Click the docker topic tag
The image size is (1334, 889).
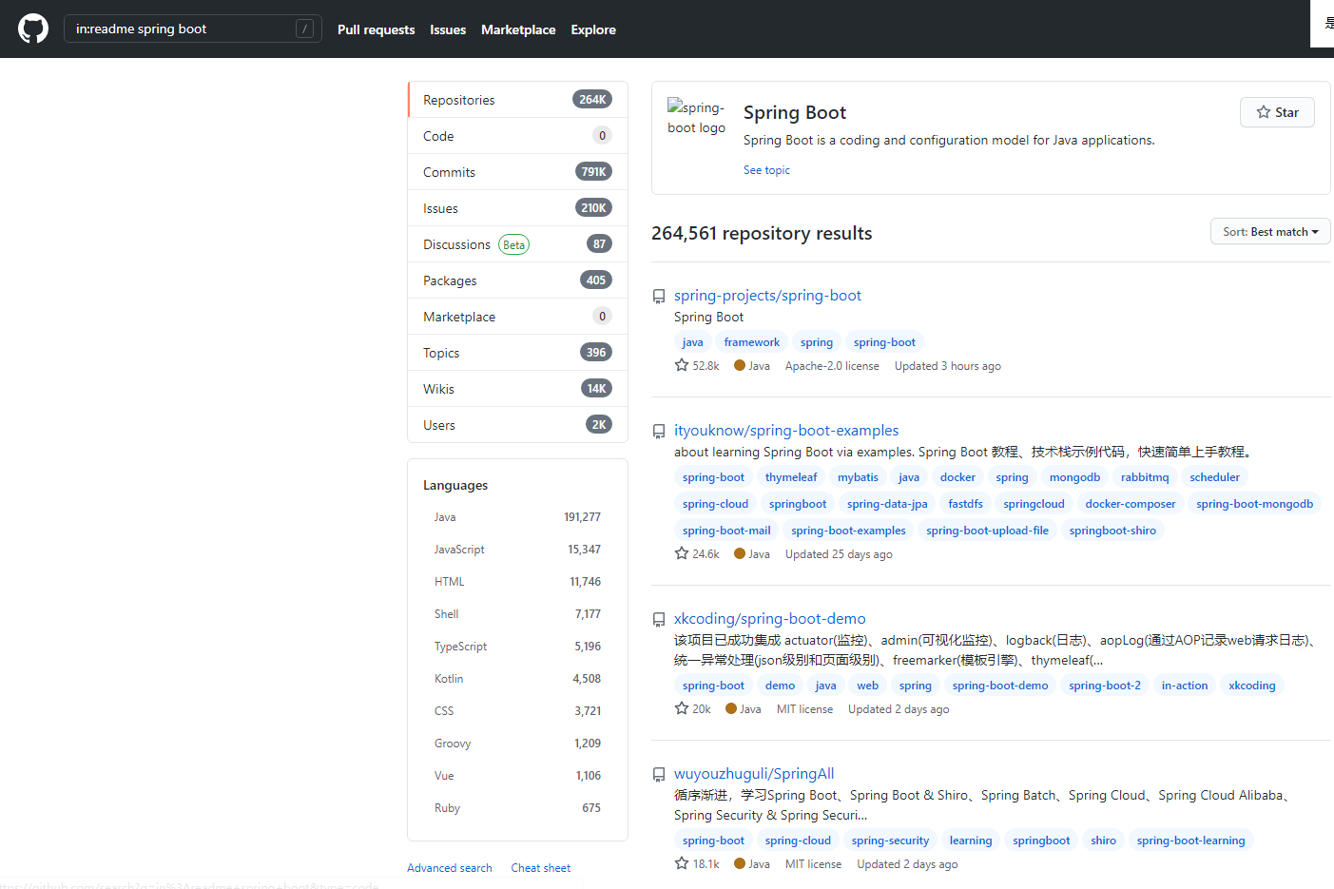[957, 477]
